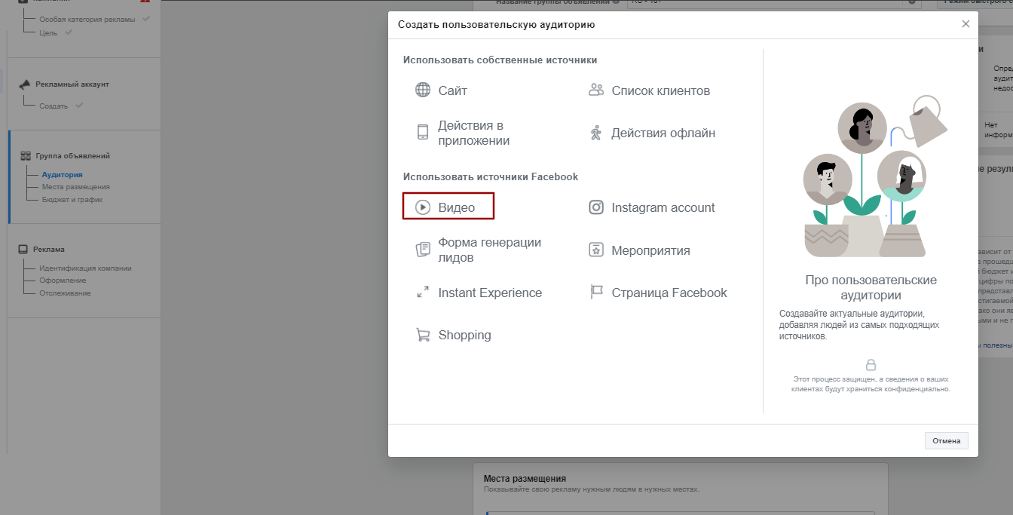Viewport: 1013px width, 515px height.
Task: Open Аудитория in the left sidebar
Action: click(62, 175)
